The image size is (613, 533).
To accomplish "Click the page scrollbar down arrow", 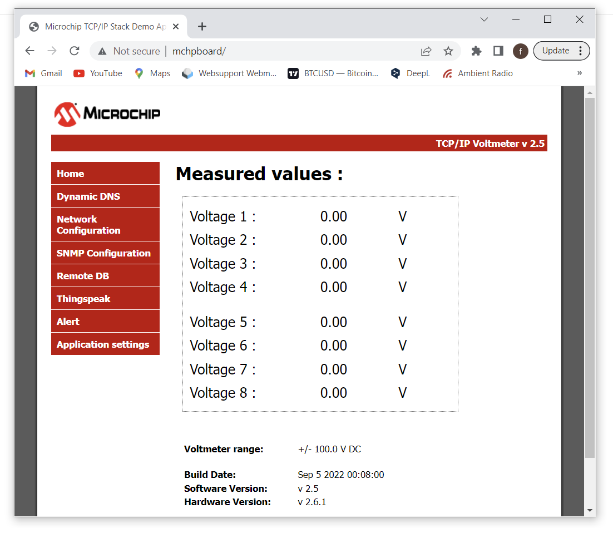I will coord(590,510).
